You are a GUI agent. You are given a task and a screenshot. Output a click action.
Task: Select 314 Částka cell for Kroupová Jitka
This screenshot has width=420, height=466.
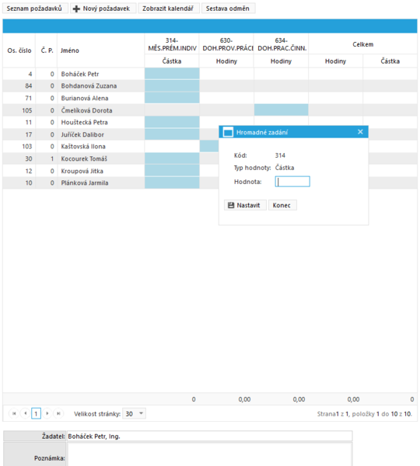coord(172,171)
